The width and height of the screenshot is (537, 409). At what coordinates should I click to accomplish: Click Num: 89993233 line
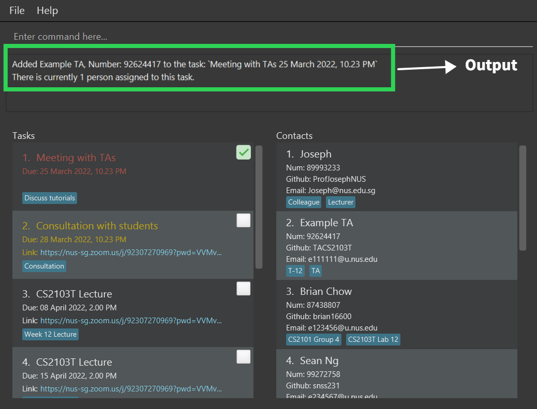[313, 168]
